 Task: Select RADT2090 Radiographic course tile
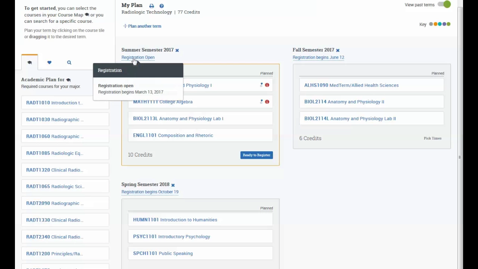pos(65,203)
